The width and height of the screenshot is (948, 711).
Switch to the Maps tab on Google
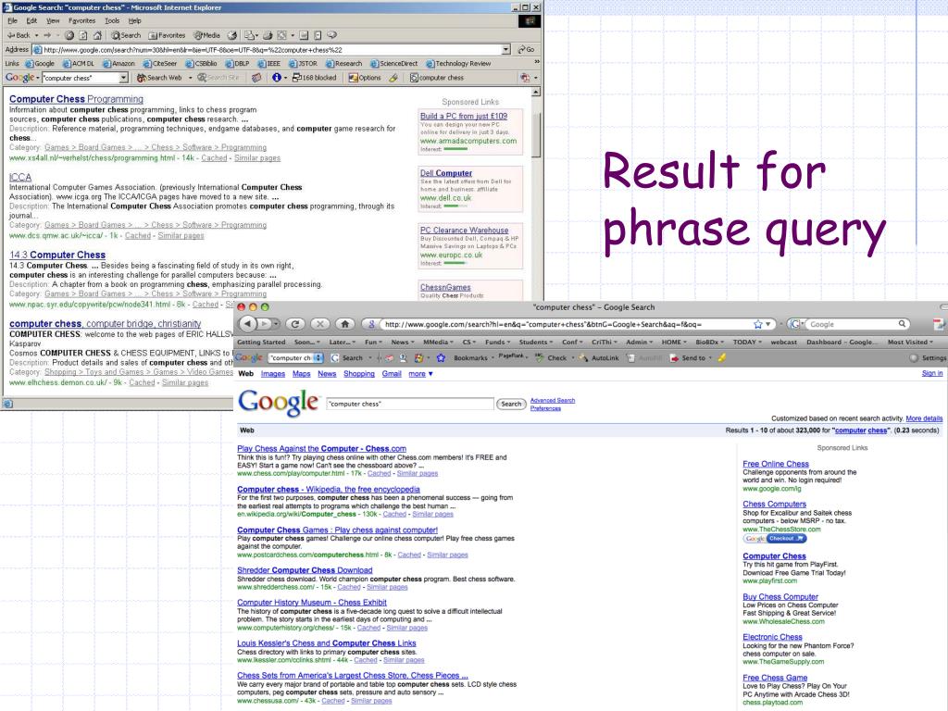point(301,374)
